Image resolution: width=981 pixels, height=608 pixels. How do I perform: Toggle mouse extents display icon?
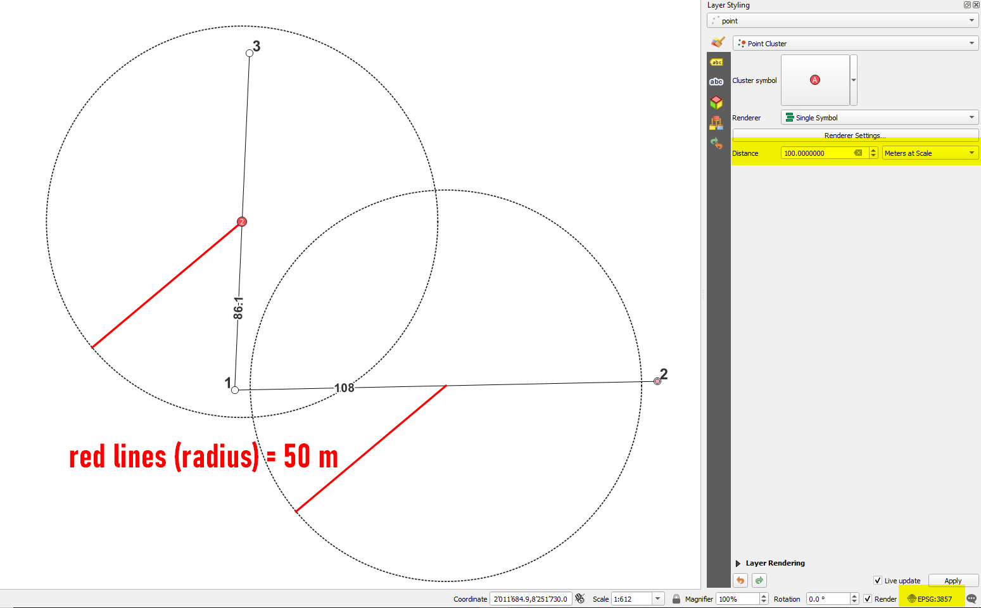coord(579,598)
